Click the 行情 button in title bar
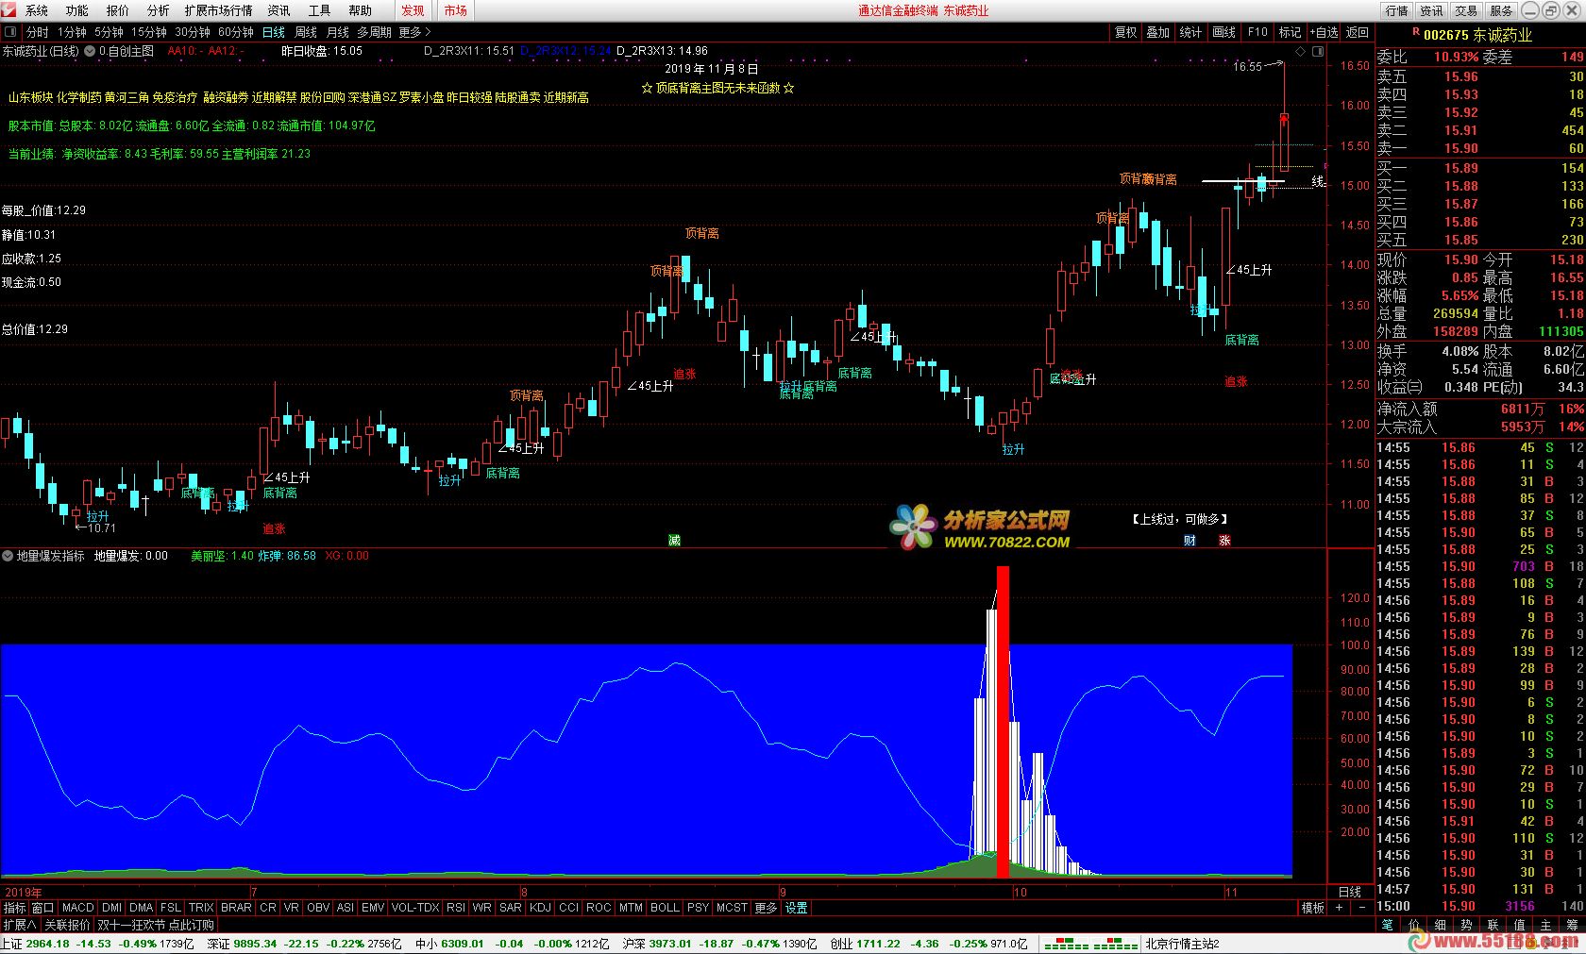 pos(1396,10)
